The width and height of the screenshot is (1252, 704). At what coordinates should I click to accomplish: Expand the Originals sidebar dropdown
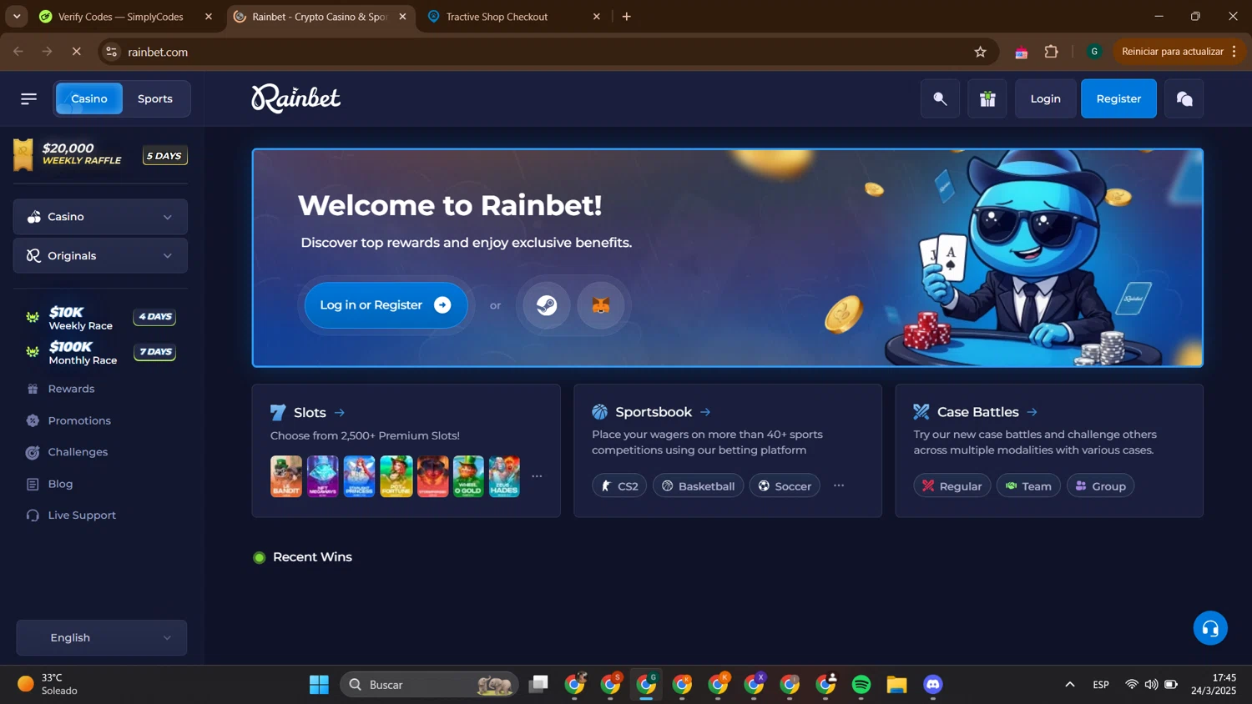coord(100,256)
